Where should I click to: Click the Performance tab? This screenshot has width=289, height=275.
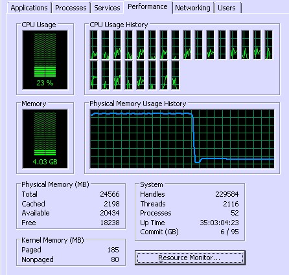click(148, 6)
